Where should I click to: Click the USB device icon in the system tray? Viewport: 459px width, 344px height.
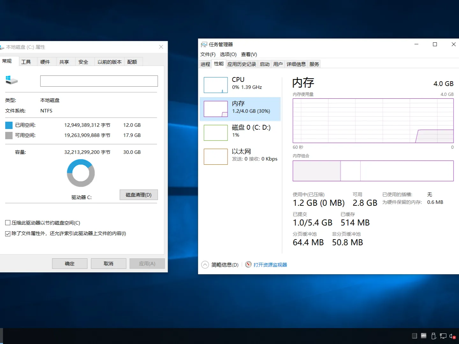tap(433, 336)
